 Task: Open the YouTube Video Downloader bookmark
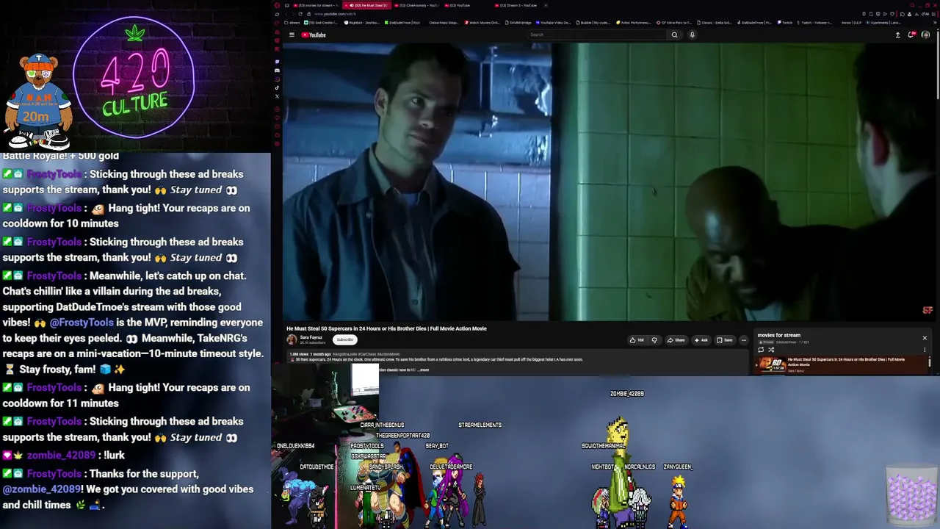pos(554,23)
